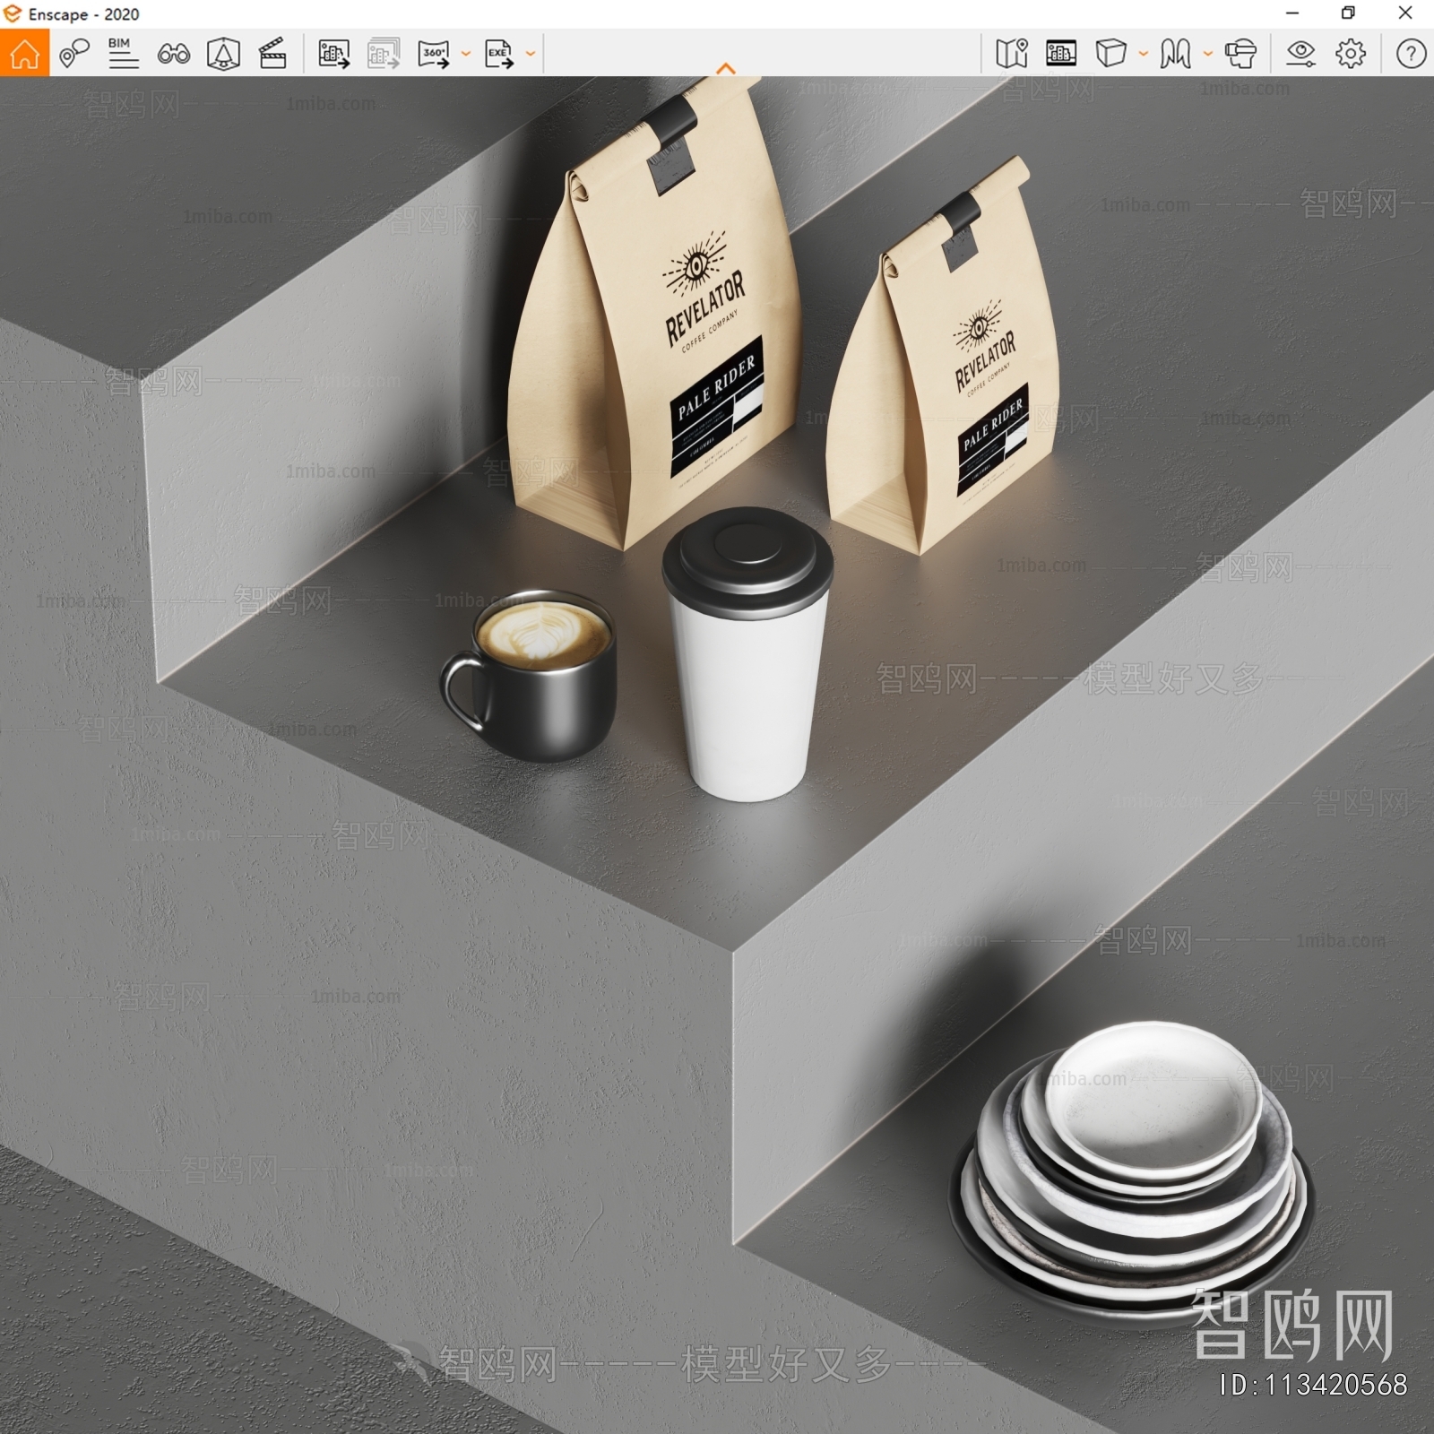Expand the cube projection view dropdown
This screenshot has height=1434, width=1434.
click(1143, 54)
